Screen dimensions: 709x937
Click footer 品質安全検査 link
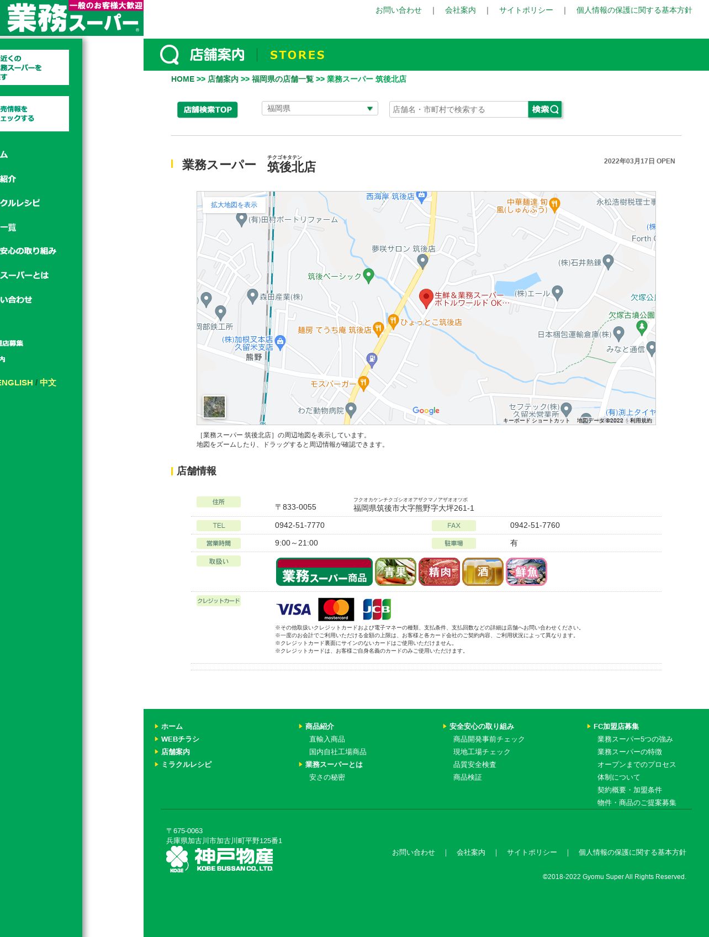coord(475,765)
